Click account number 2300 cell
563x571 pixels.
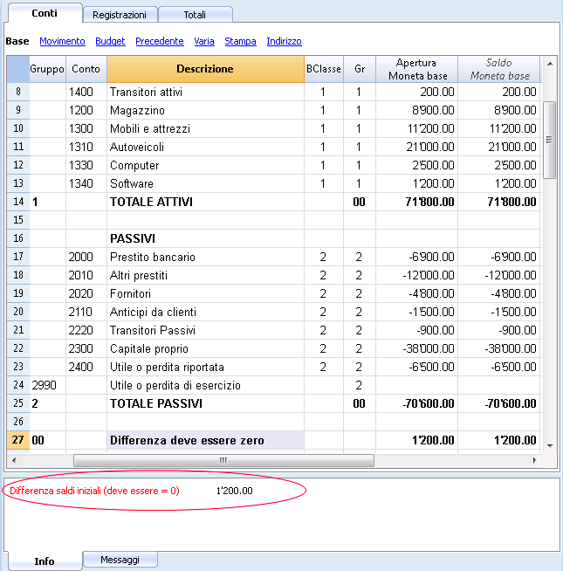86,348
